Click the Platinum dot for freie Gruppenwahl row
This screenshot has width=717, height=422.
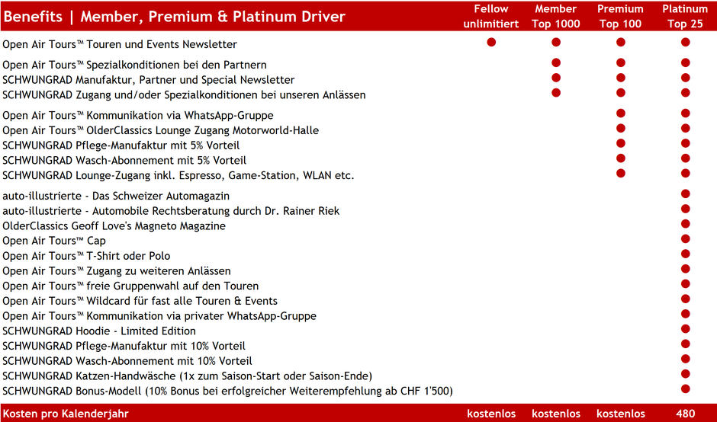pyautogui.click(x=685, y=284)
